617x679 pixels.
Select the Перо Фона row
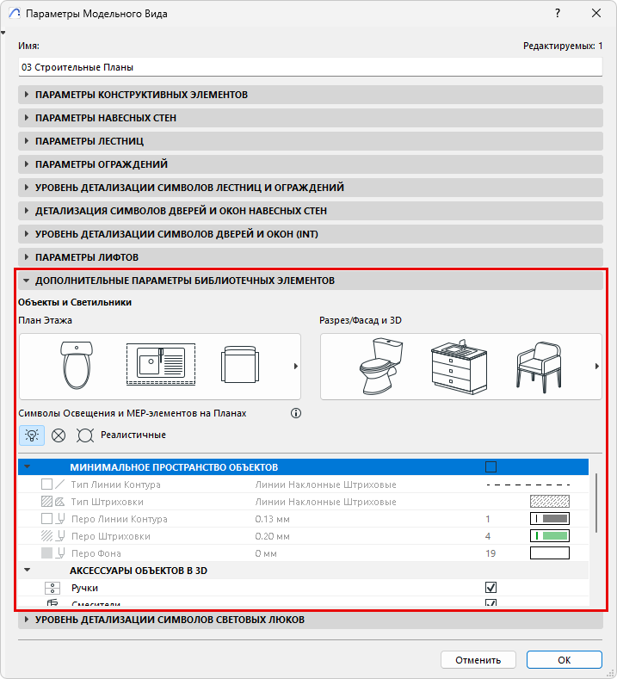pos(303,553)
